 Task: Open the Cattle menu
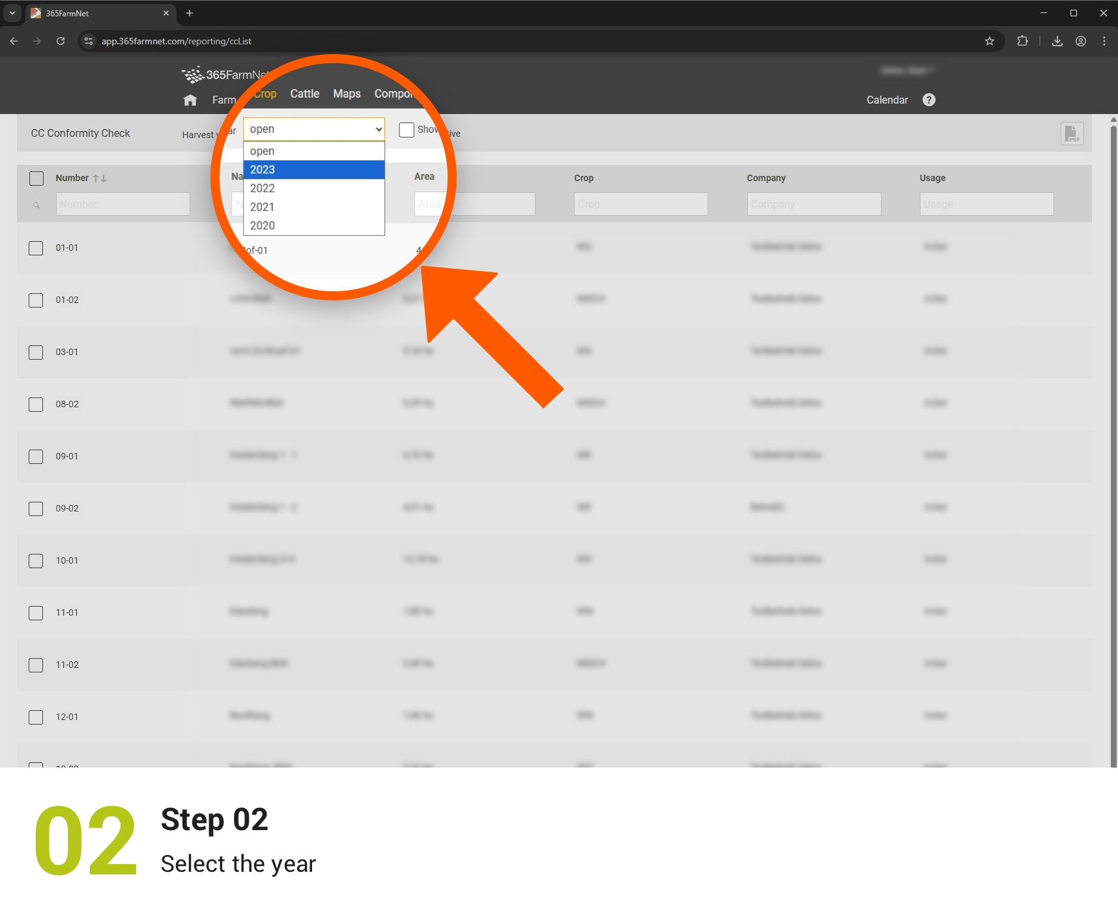click(x=304, y=94)
